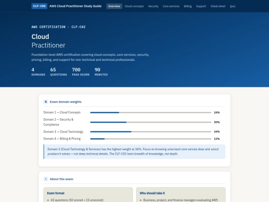Click the Cloud Practitioner hero title
269x202 pixels.
pos(48,41)
